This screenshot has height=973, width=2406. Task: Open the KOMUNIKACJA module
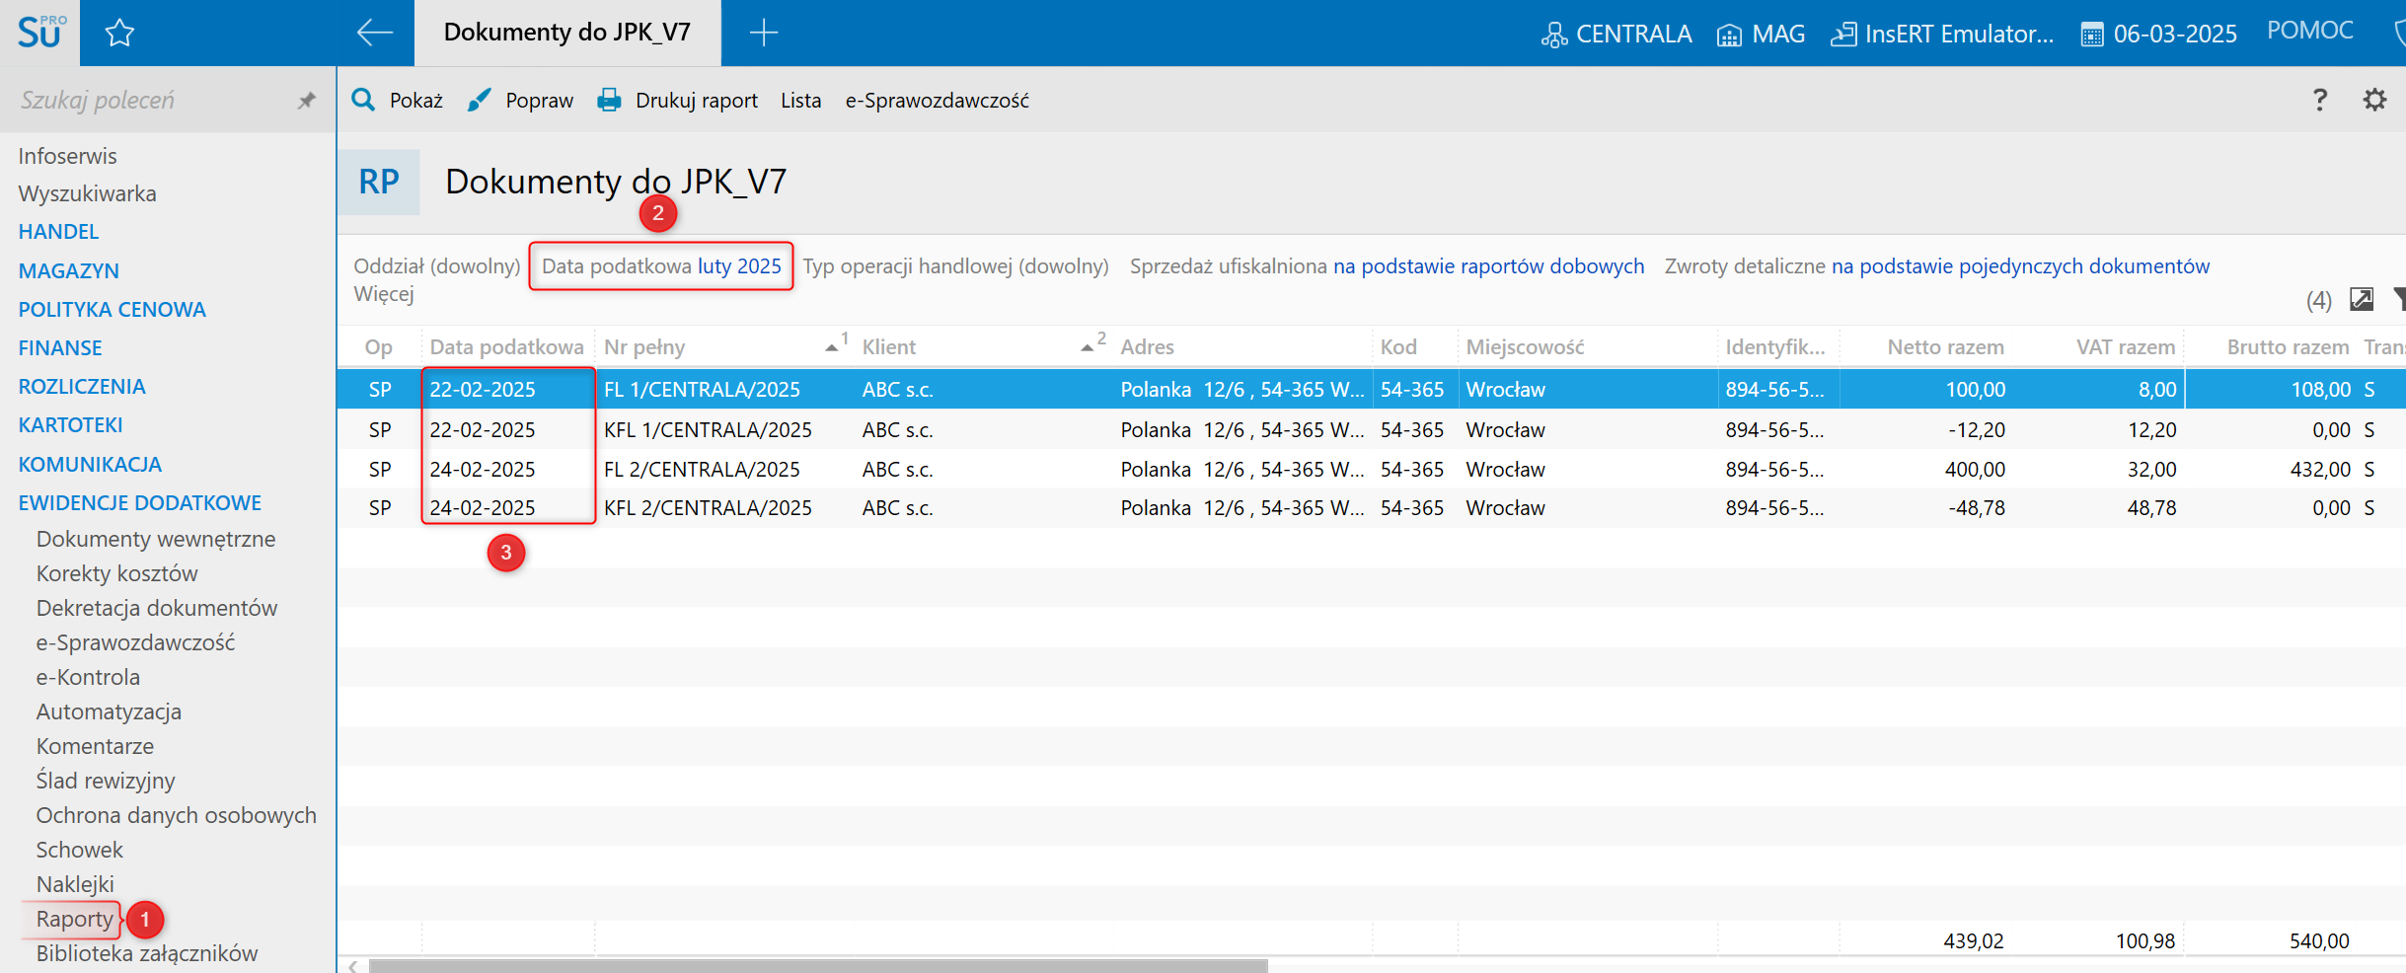[x=90, y=464]
